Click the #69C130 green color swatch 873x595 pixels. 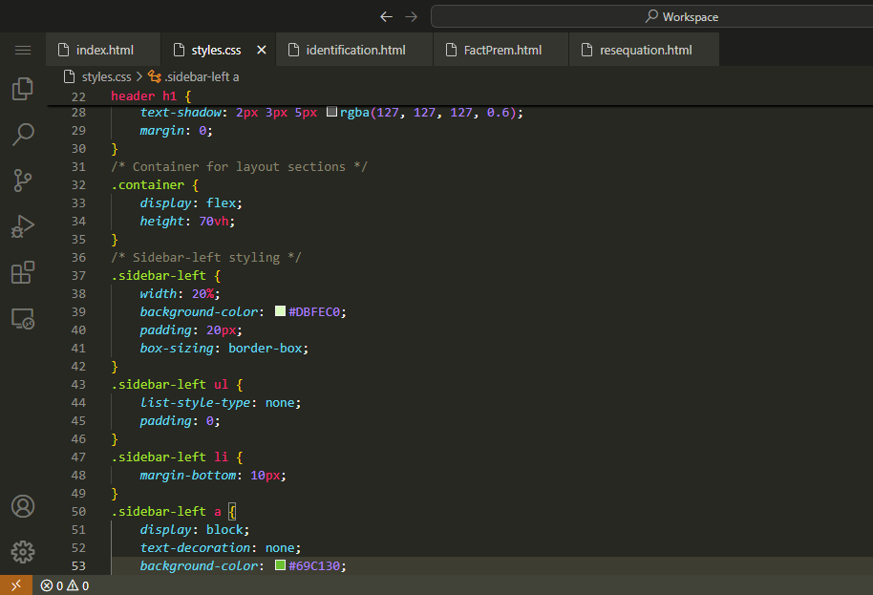point(280,565)
